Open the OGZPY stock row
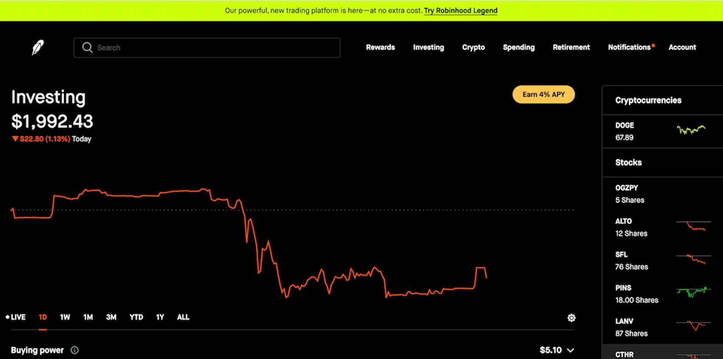This screenshot has width=723, height=359. point(662,194)
